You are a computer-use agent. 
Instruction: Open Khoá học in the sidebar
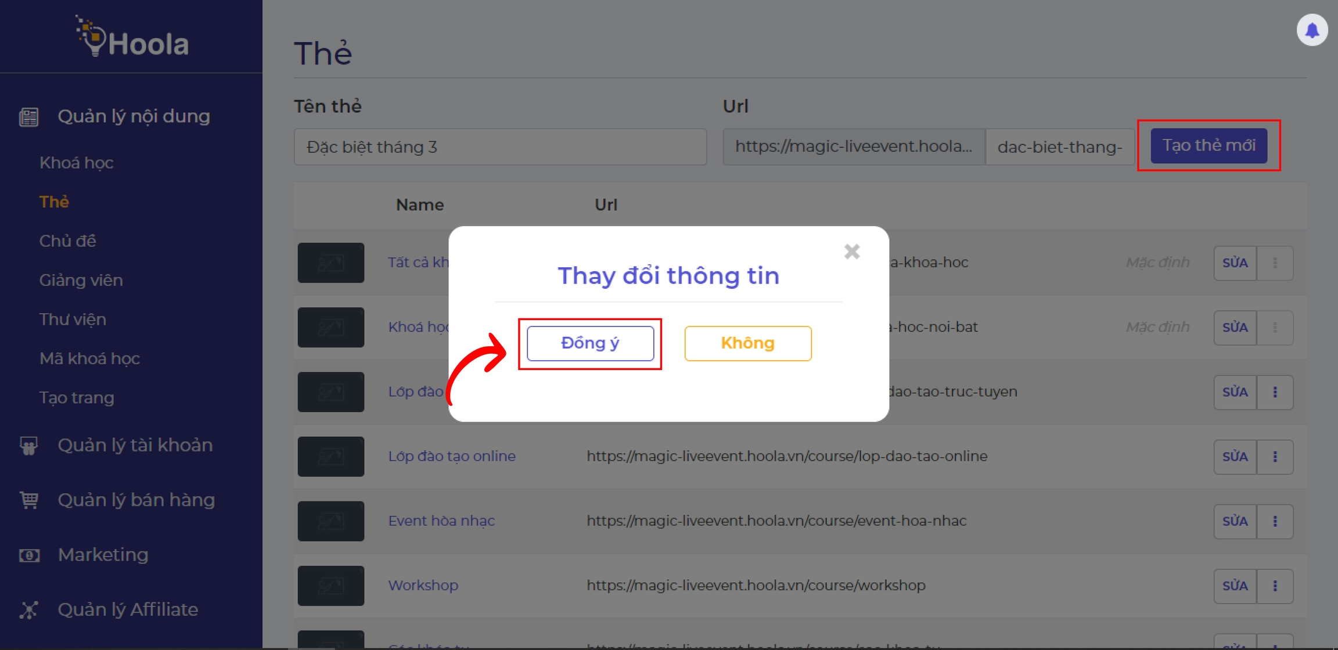point(76,163)
